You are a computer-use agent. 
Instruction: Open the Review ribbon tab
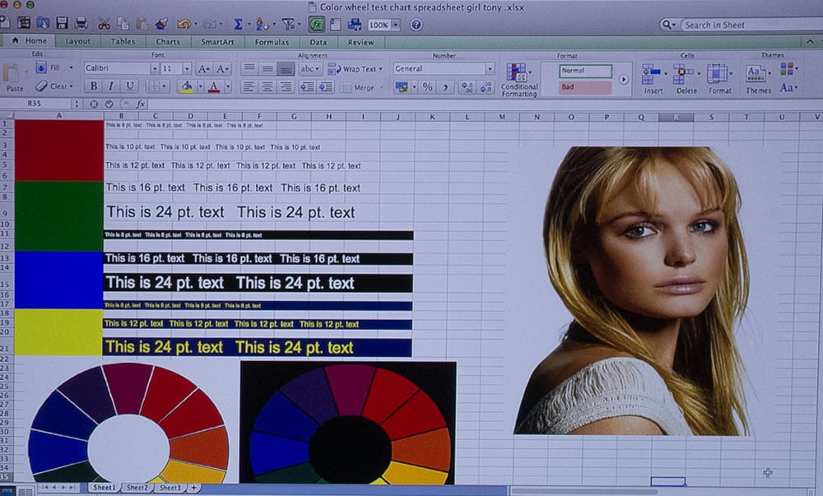[360, 43]
